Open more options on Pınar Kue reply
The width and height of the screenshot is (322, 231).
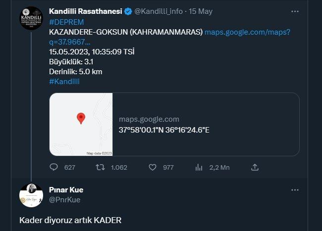295,190
